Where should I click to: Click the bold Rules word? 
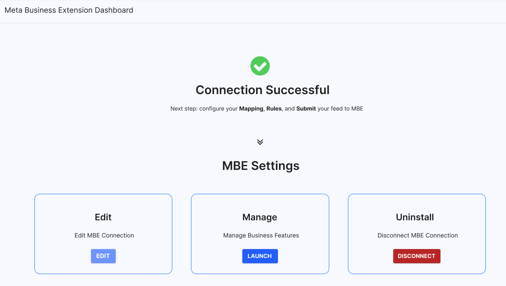point(274,109)
